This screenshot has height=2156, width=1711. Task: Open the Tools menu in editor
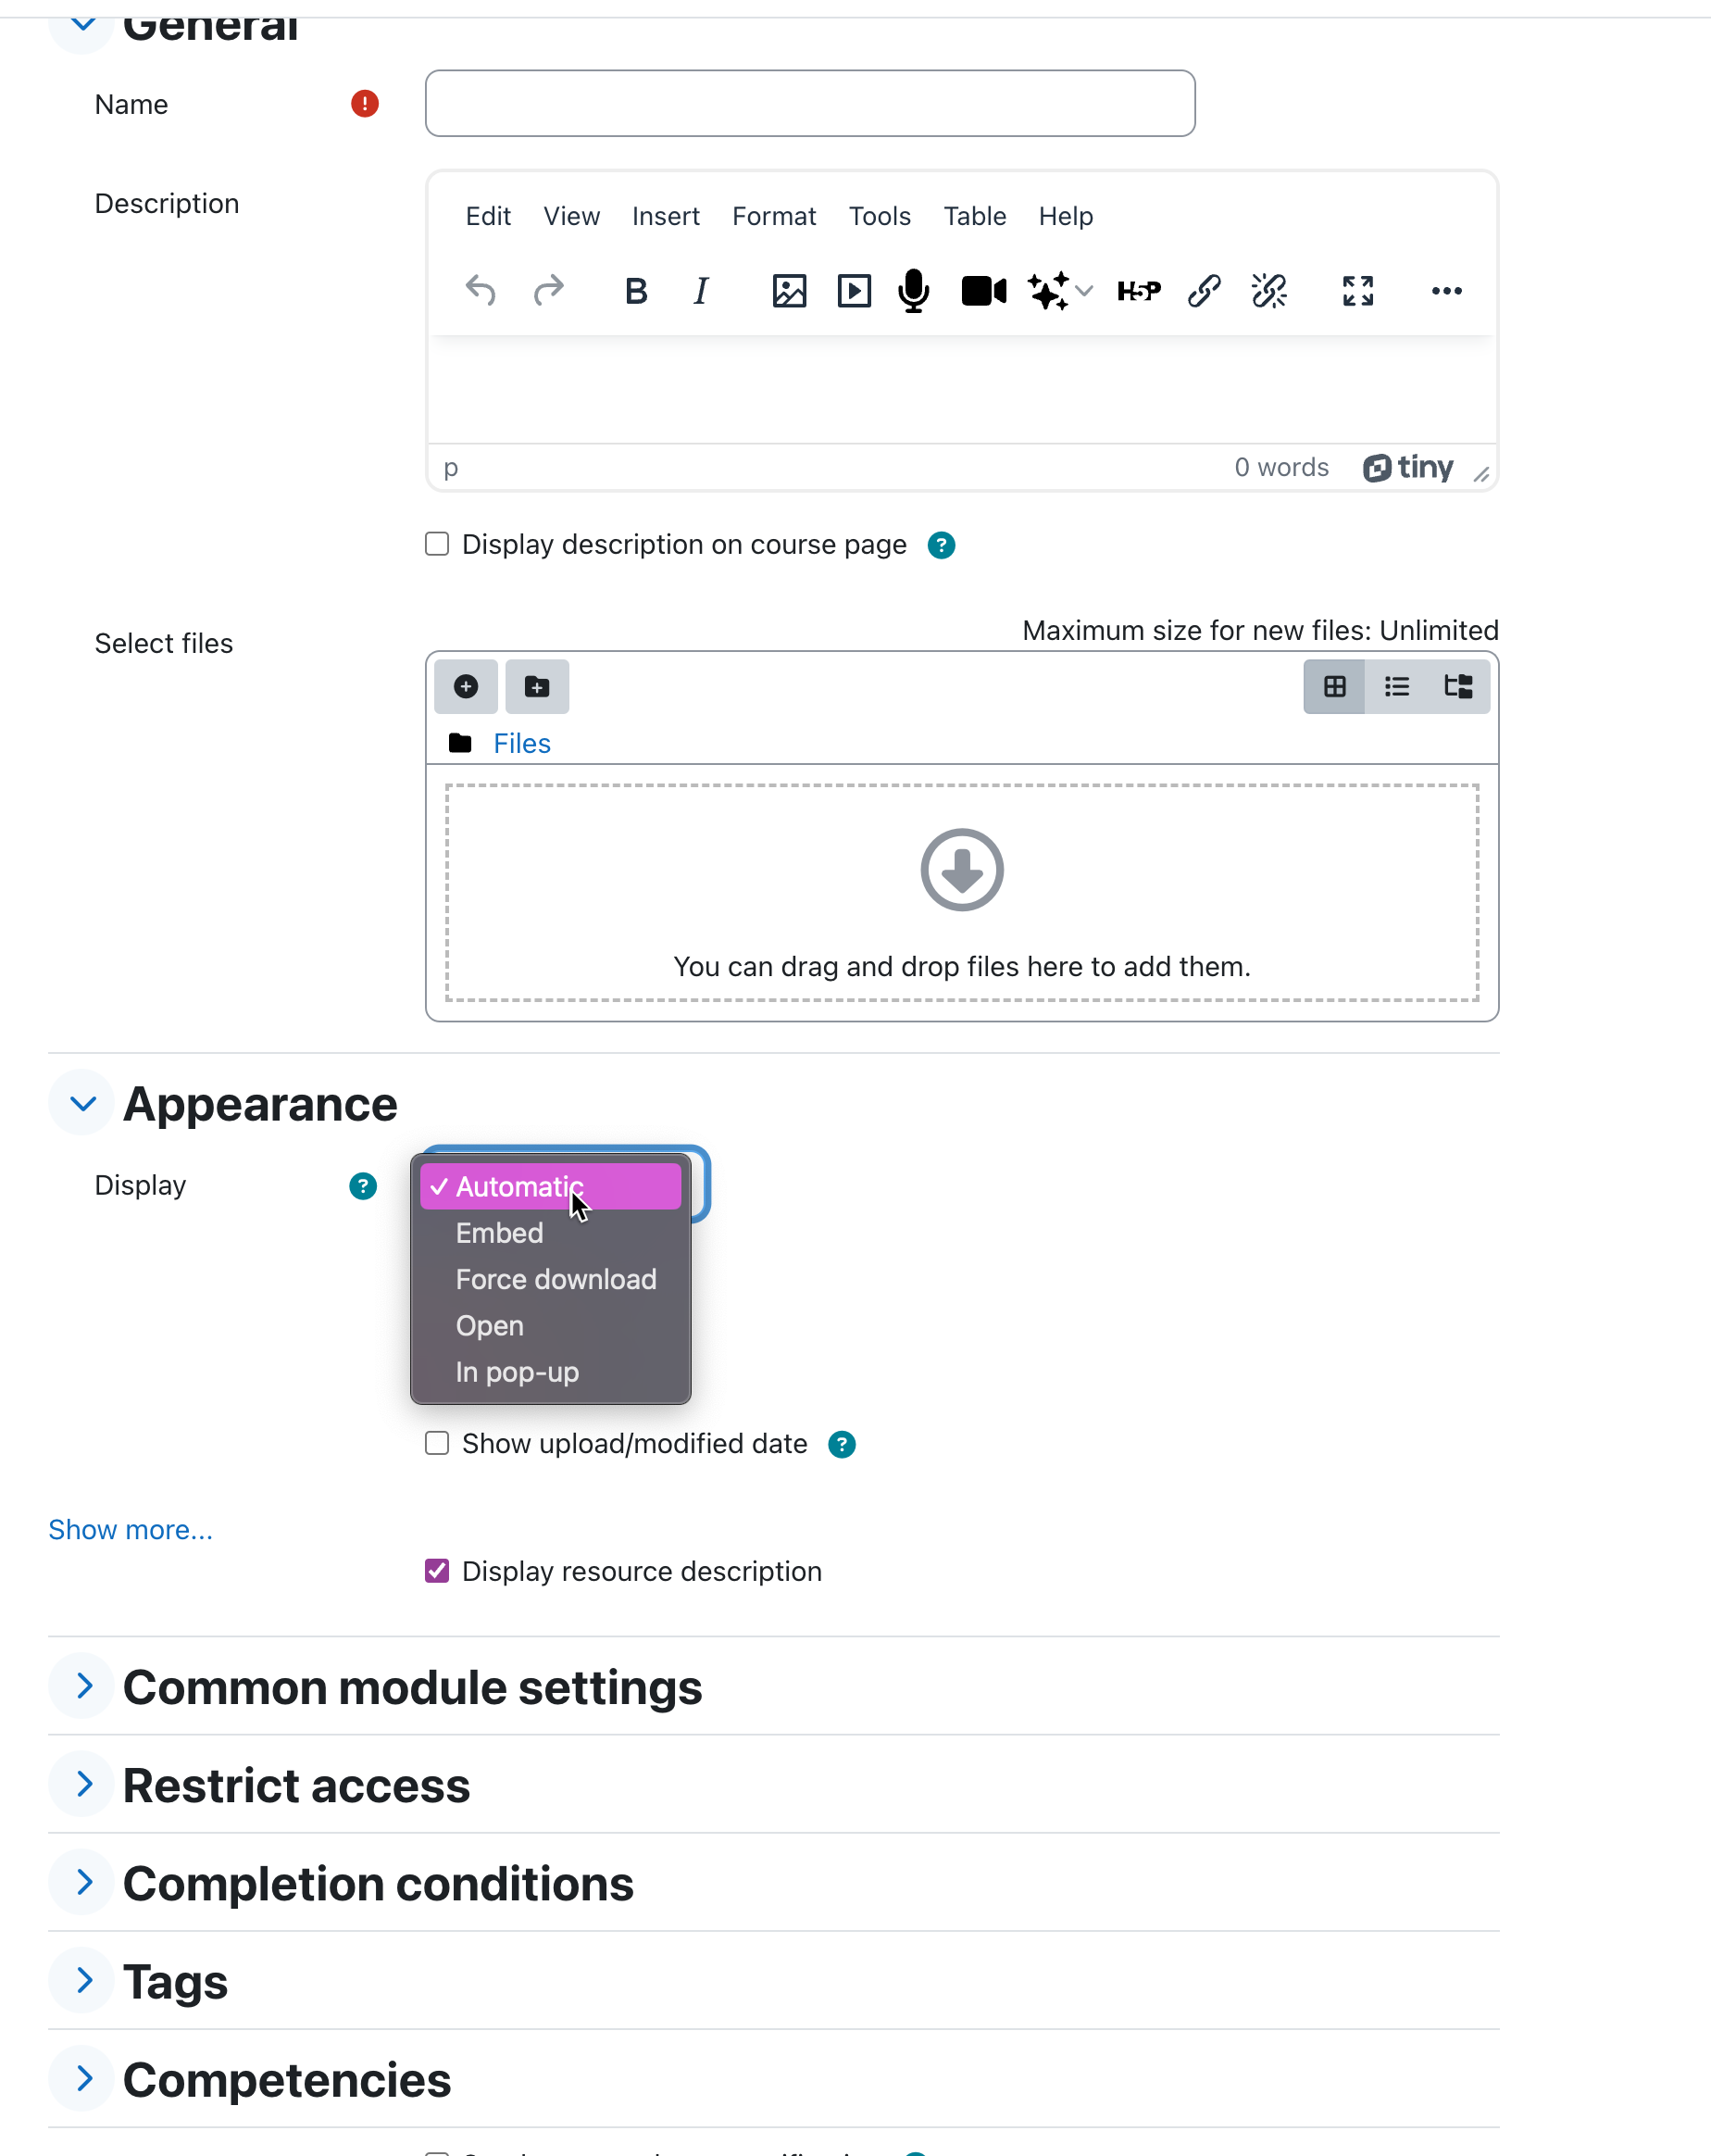(x=879, y=216)
